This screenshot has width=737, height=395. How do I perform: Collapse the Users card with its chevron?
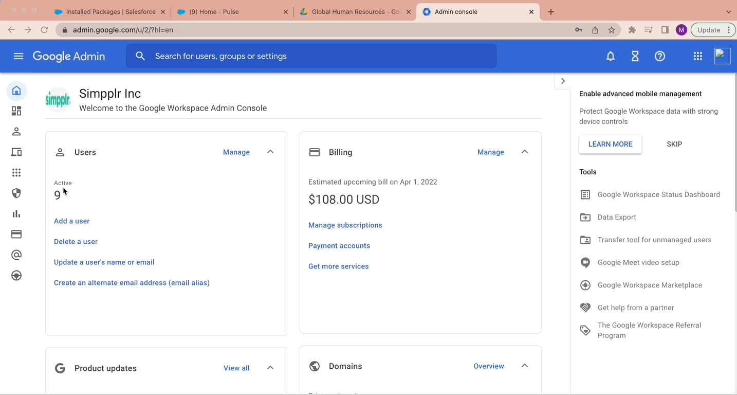pos(270,152)
